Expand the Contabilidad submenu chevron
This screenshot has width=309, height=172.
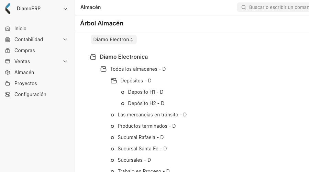65,39
